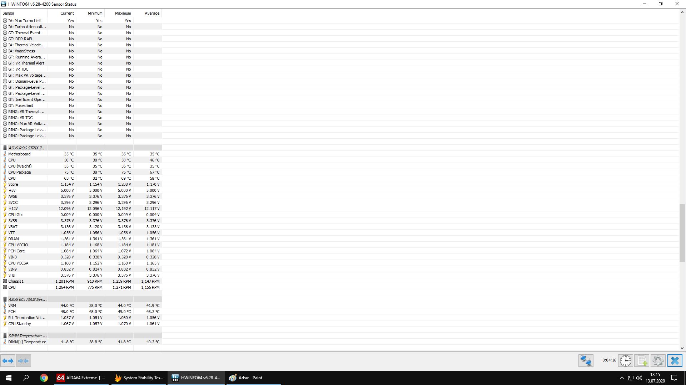Viewport: 686px width, 385px height.
Task: Start logging with the sheet icon
Action: pyautogui.click(x=642, y=361)
